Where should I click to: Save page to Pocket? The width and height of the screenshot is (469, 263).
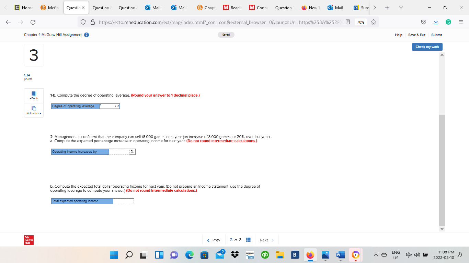[x=424, y=22]
